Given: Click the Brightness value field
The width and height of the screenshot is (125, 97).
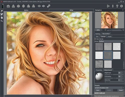Looking at the screenshot, I should (120, 73).
